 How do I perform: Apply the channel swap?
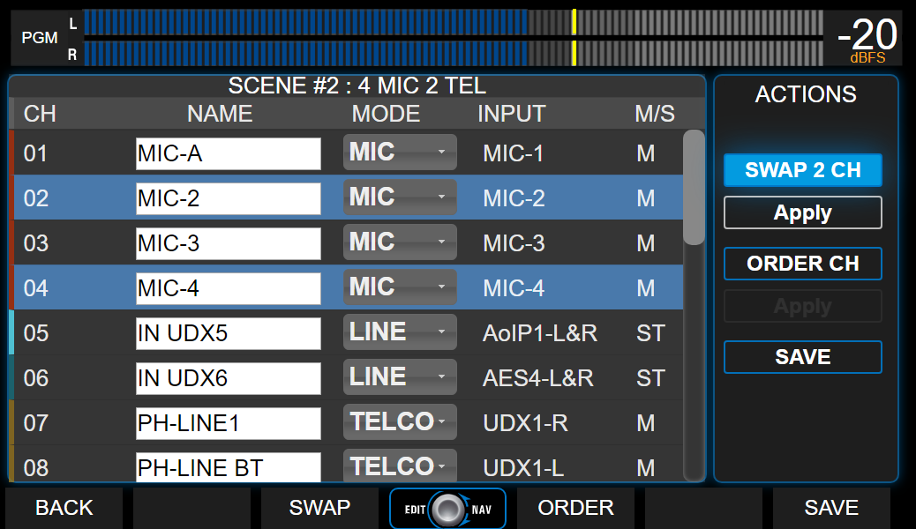802,212
